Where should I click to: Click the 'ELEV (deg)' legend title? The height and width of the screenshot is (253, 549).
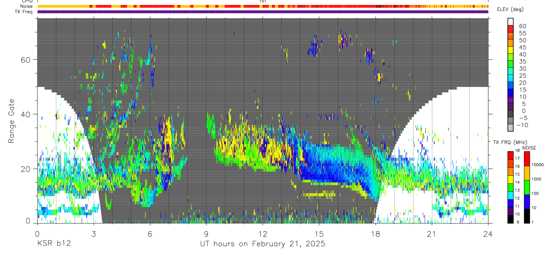510,10
